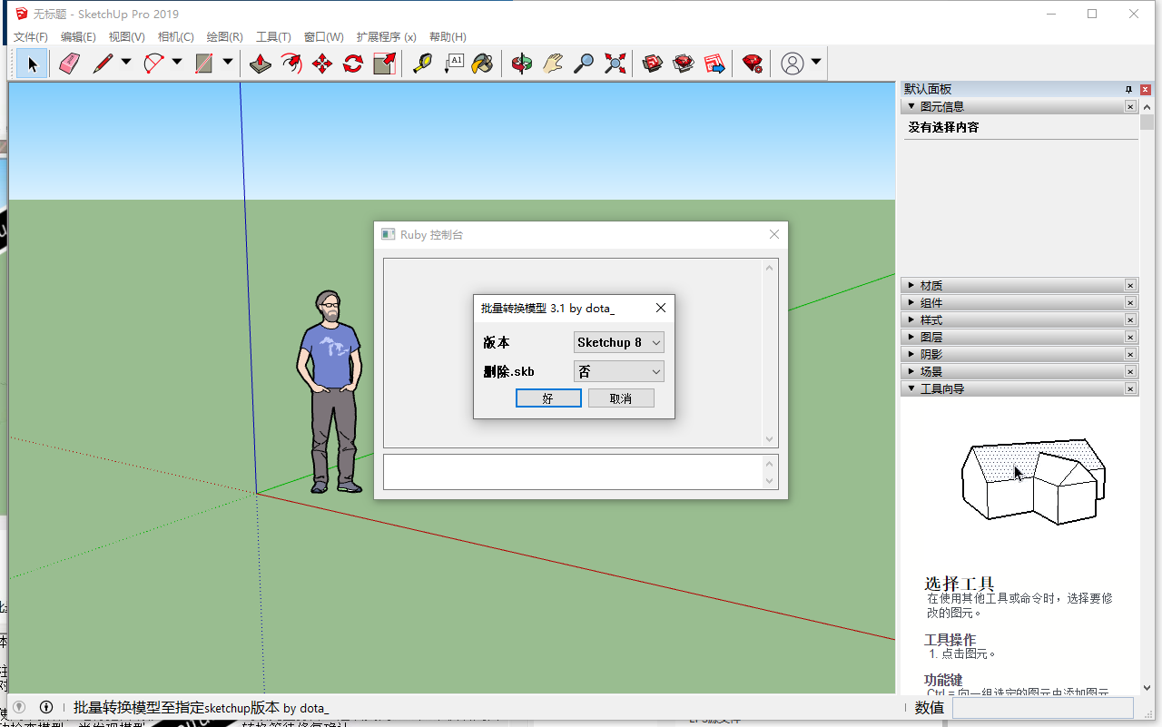The height and width of the screenshot is (727, 1162).
Task: Select the Offset tool
Action: click(x=291, y=64)
